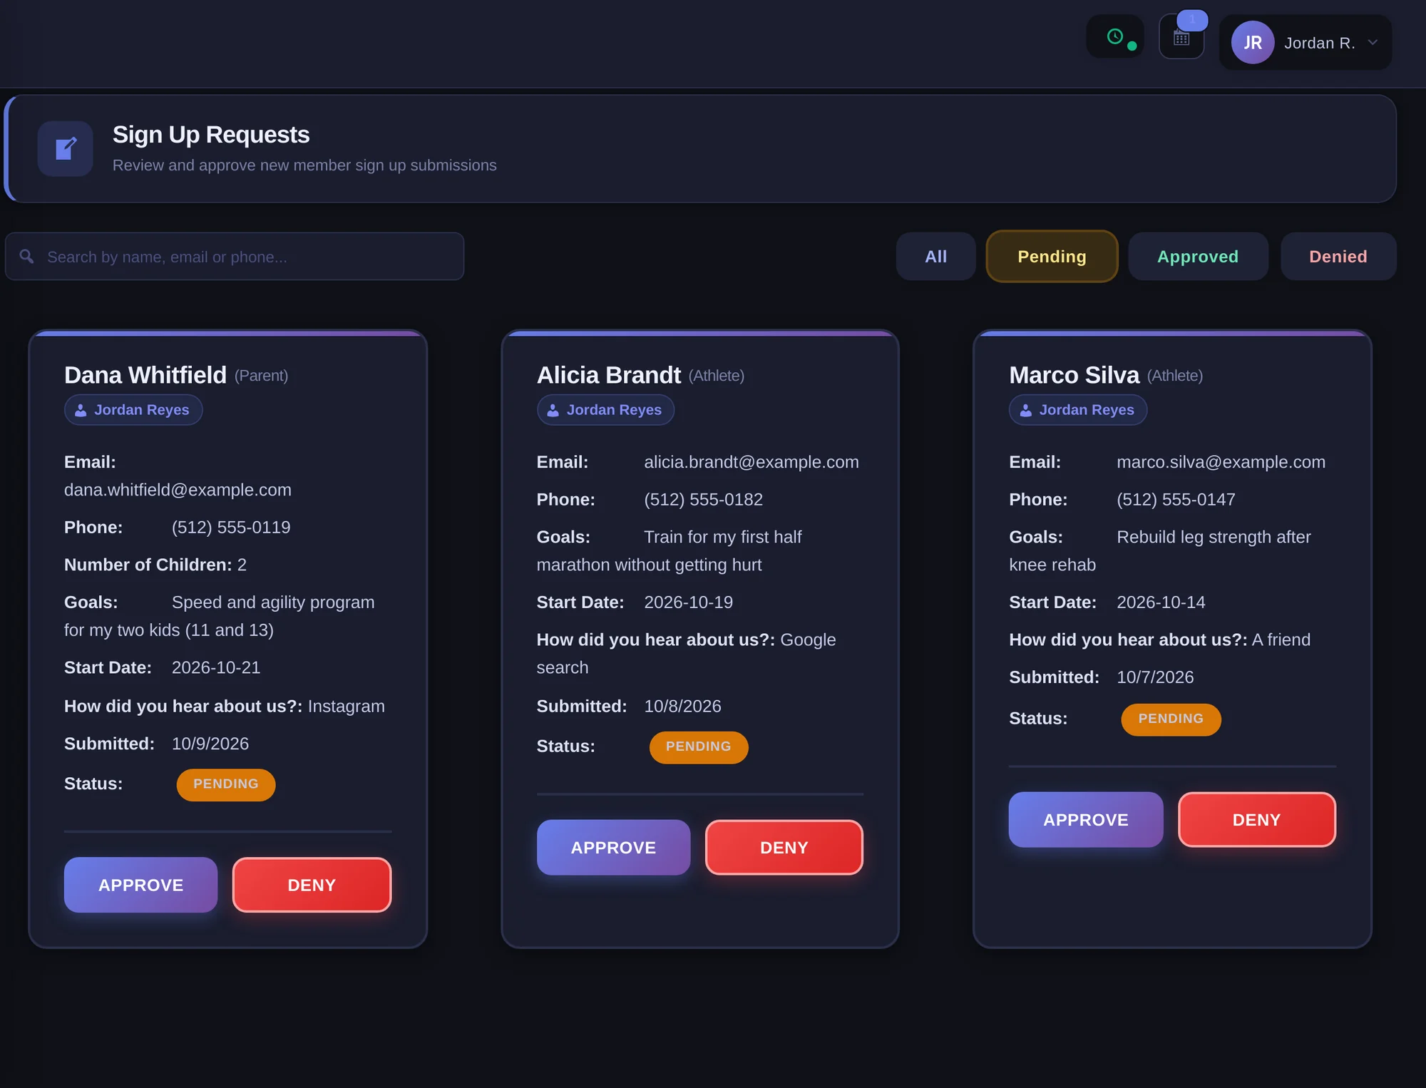Click start date 2026-10-14
This screenshot has height=1088, width=1426.
[x=1161, y=602]
